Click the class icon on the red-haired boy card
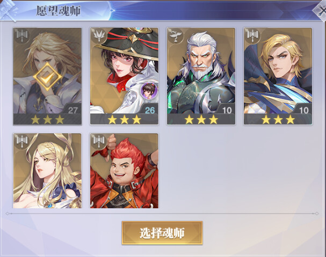Image resolution: width=326 pixels, height=257 pixels. pos(98,141)
